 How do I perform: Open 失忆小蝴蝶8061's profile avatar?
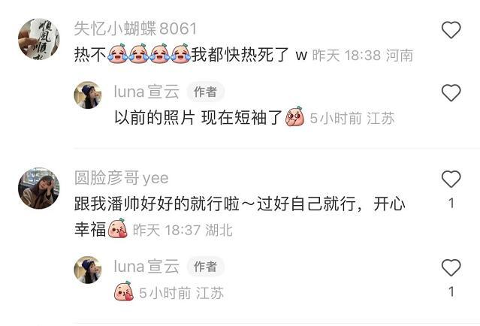(x=39, y=39)
